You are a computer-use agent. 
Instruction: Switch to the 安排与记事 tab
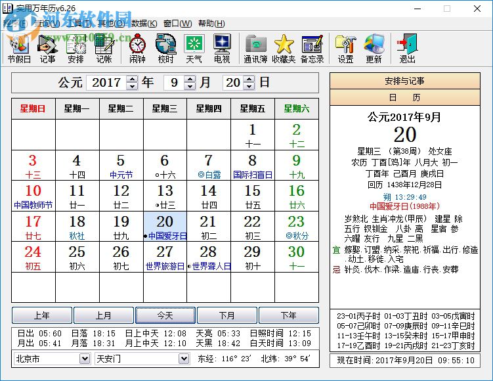click(404, 81)
